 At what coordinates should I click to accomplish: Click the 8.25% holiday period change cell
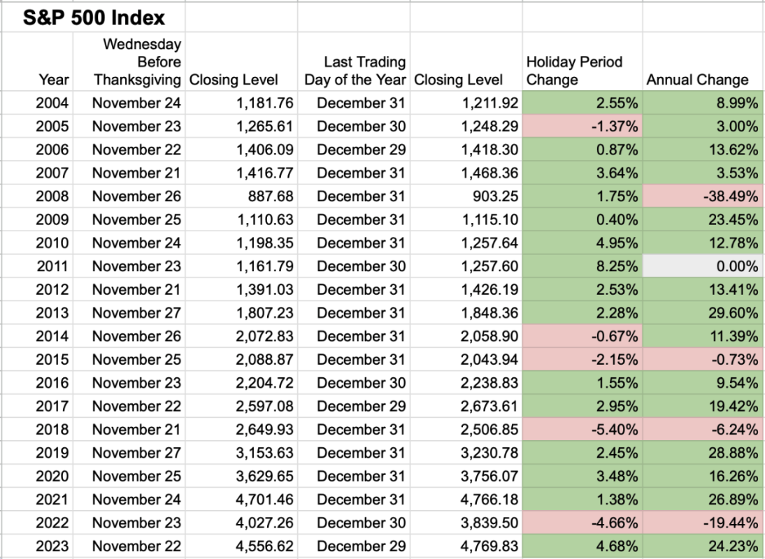(x=582, y=266)
